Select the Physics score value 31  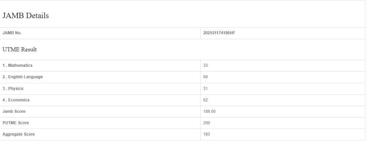click(205, 89)
